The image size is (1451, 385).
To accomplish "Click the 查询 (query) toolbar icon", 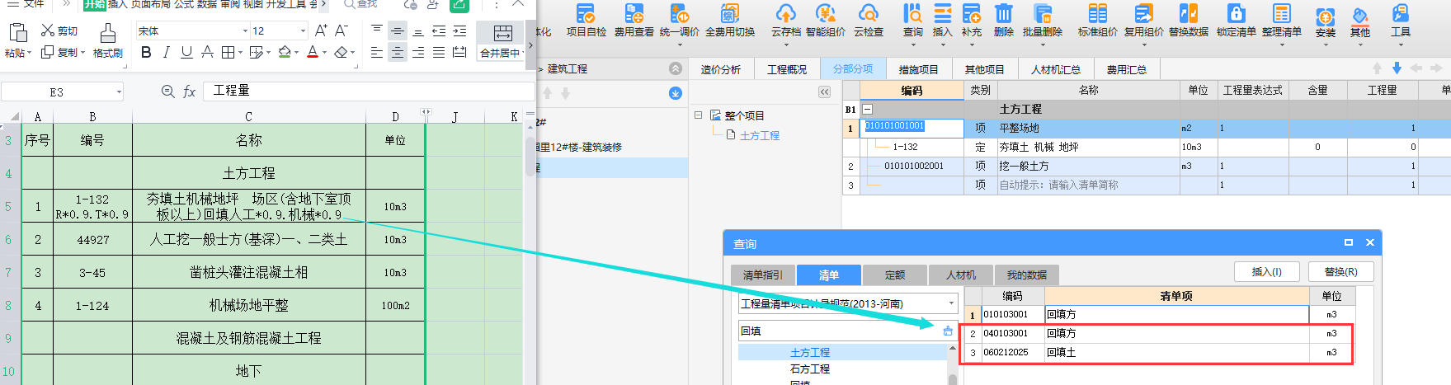I will (912, 14).
